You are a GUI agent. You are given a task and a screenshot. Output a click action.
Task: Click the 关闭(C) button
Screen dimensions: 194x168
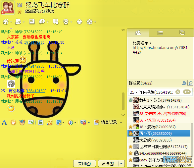[x=84, y=164]
